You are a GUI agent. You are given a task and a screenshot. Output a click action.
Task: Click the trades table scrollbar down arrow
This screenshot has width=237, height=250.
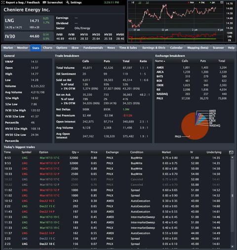232,247
